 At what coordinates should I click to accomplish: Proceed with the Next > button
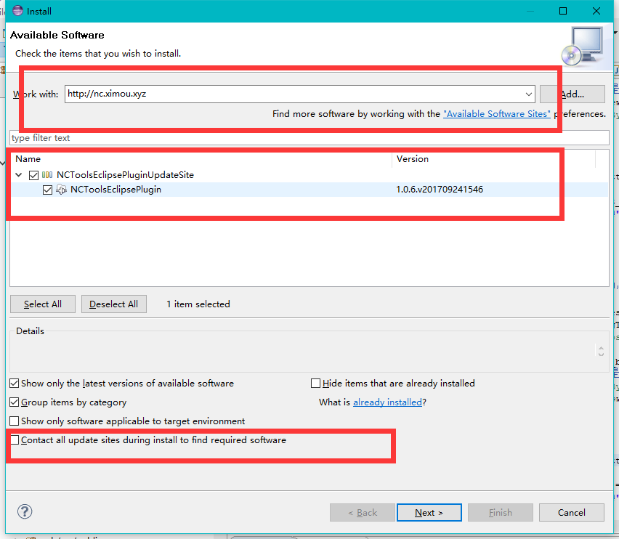tap(429, 513)
